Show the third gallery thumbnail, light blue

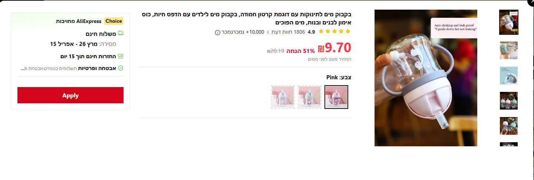pos(509,76)
